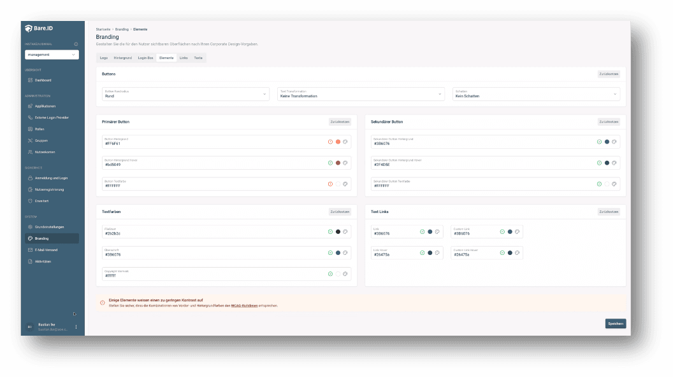Click the Anmeldung und Login lock icon
This screenshot has height=377, width=673.
30,178
